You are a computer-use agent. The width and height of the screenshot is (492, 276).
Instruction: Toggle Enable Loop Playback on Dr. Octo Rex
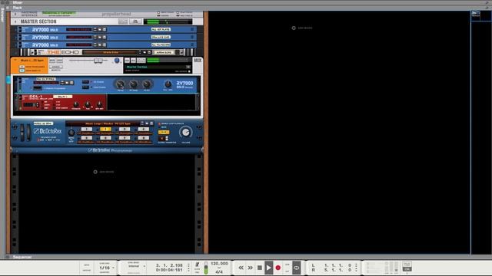tap(159, 124)
